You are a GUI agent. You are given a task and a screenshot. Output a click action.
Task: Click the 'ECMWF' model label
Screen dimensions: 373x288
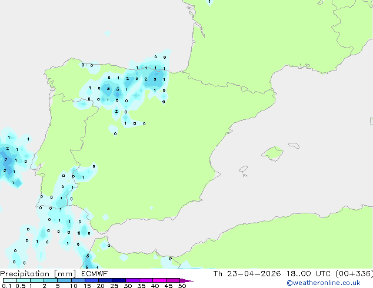tap(95, 274)
